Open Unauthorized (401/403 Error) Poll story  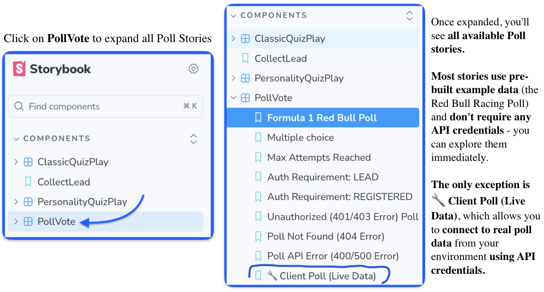coord(343,217)
